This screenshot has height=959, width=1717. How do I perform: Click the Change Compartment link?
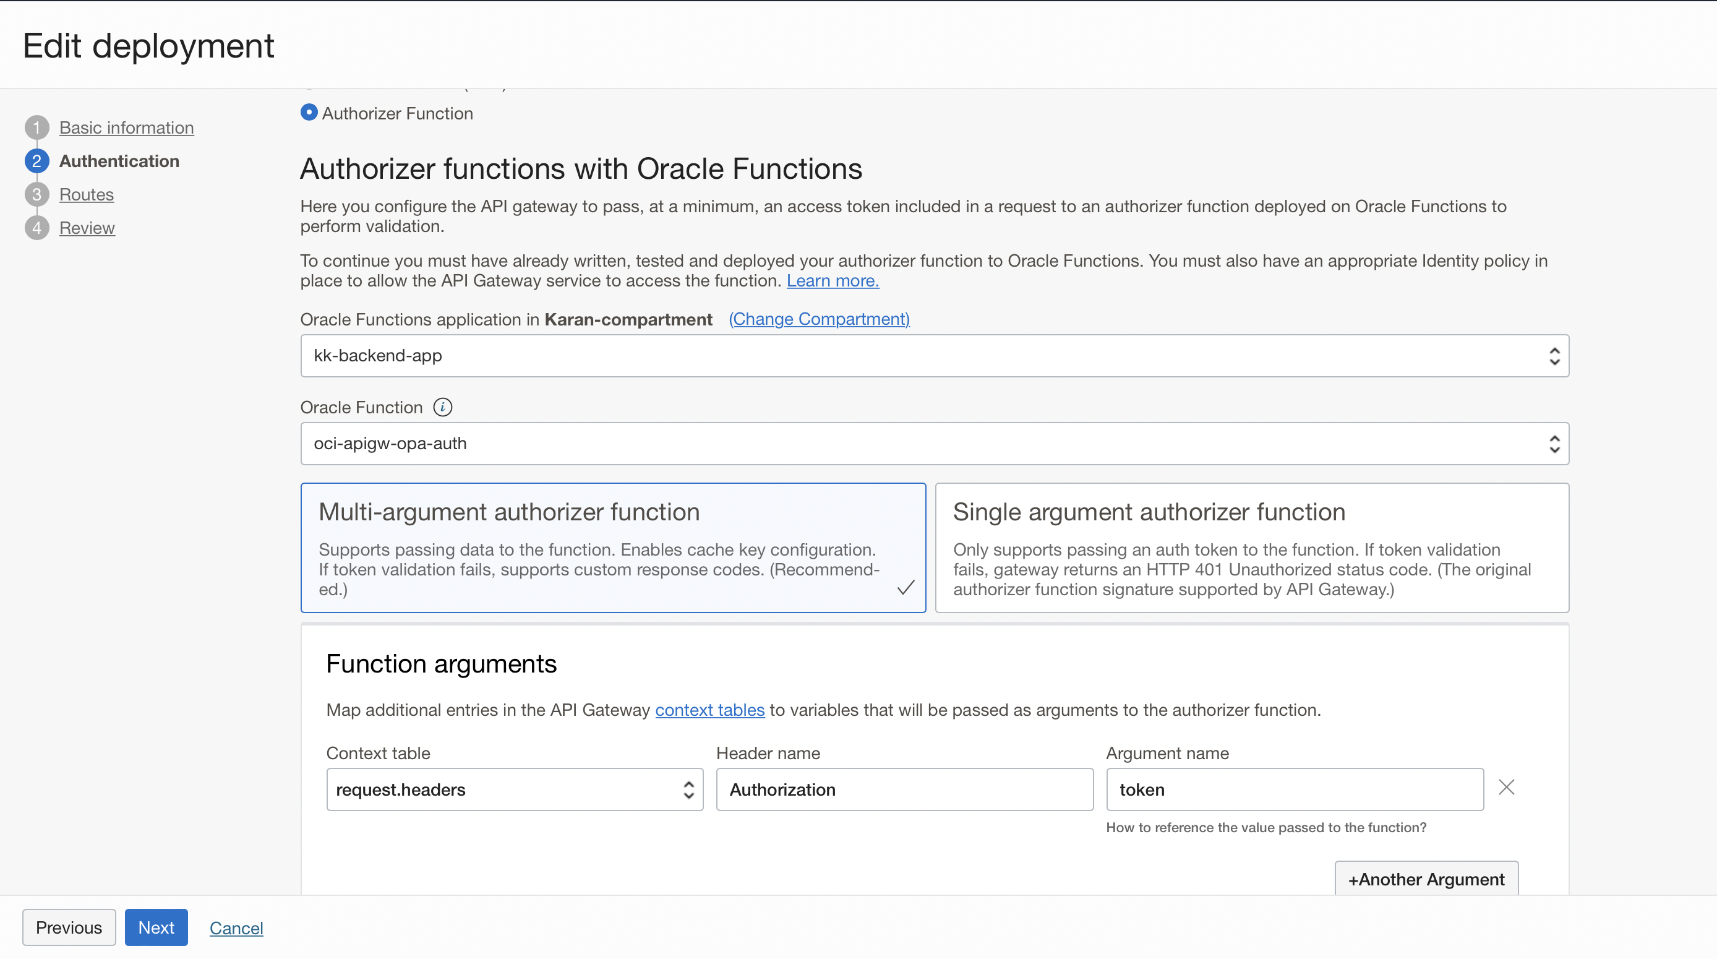coord(819,319)
